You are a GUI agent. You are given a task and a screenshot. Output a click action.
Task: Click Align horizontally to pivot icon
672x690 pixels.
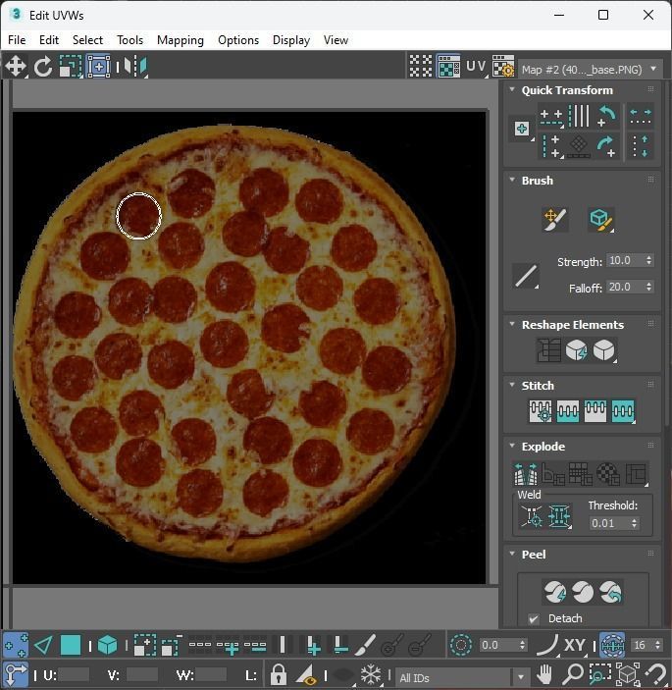[551, 117]
